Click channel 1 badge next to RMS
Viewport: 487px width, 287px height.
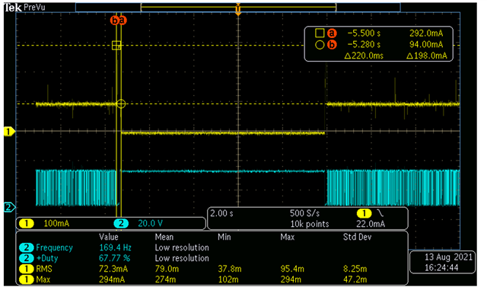point(27,269)
